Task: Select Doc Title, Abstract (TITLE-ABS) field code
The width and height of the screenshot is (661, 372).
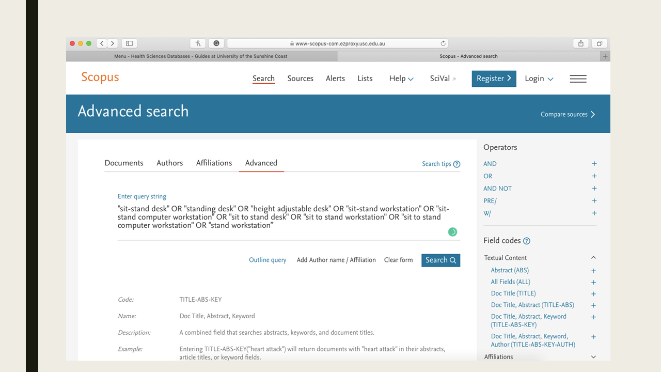Action: 532,305
